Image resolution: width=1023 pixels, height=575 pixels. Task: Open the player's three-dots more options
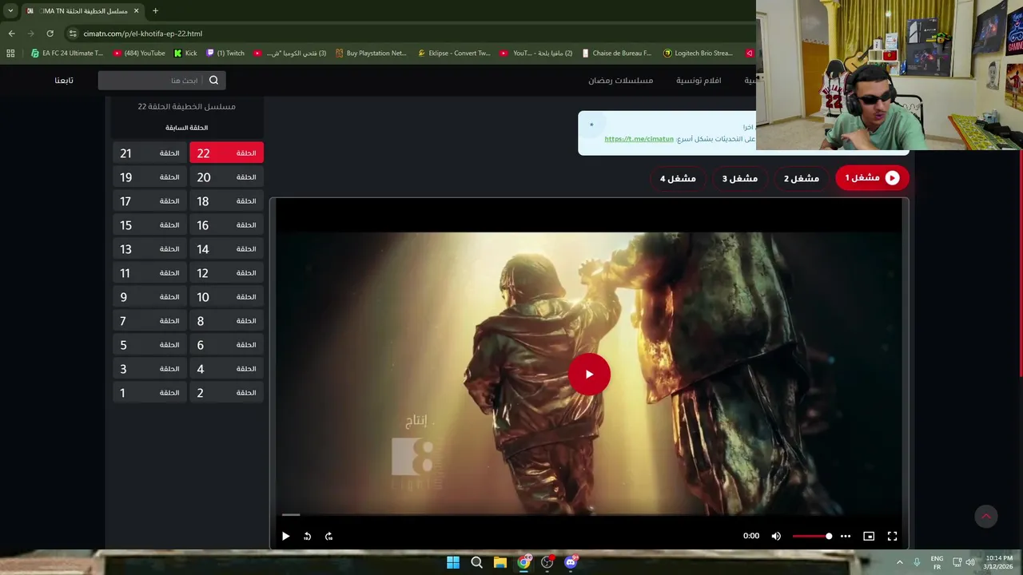tap(845, 536)
